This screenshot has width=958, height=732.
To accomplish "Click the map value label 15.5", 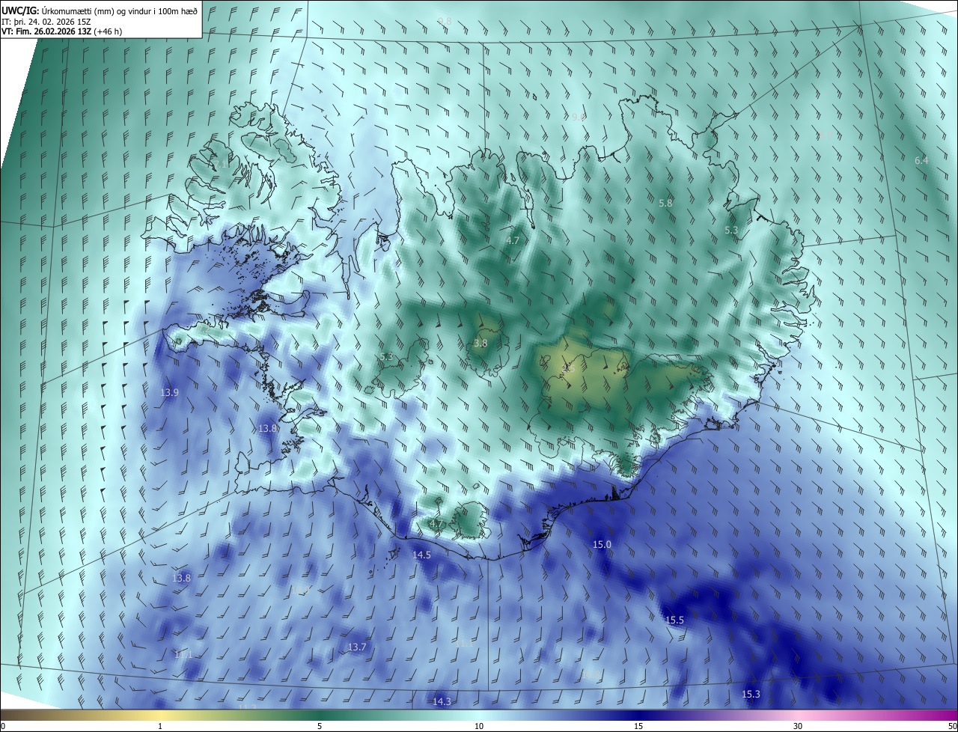I will (x=675, y=620).
